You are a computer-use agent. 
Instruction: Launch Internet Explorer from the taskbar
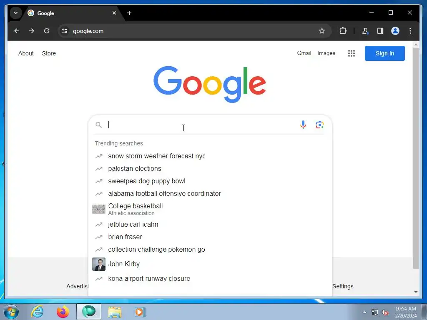pyautogui.click(x=37, y=312)
